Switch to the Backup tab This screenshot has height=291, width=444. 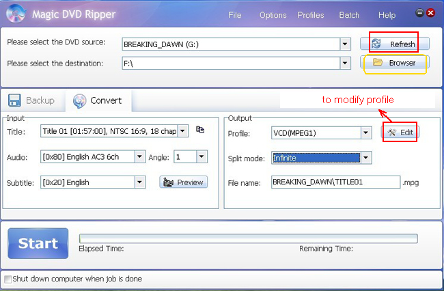click(33, 100)
